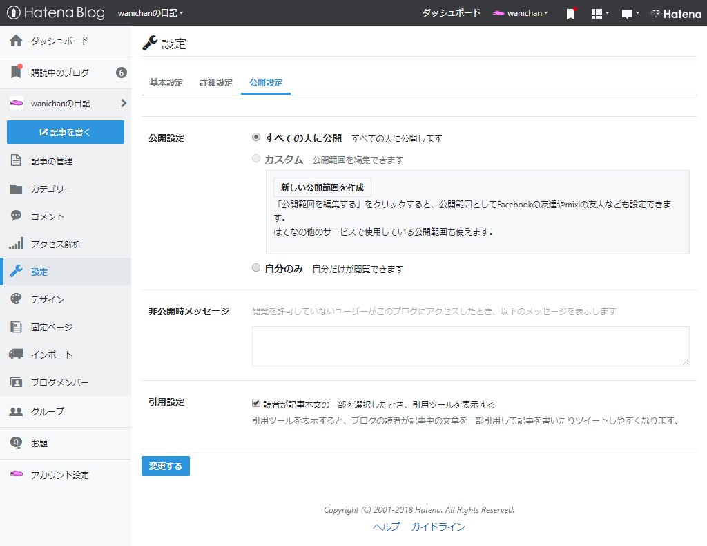
Task: Click the 記事を書く button
Action: click(x=66, y=132)
